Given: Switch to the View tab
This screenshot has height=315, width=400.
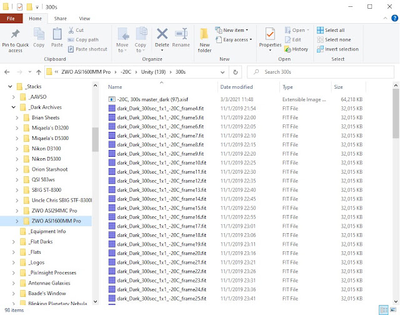Looking at the screenshot, I should tap(84, 18).
